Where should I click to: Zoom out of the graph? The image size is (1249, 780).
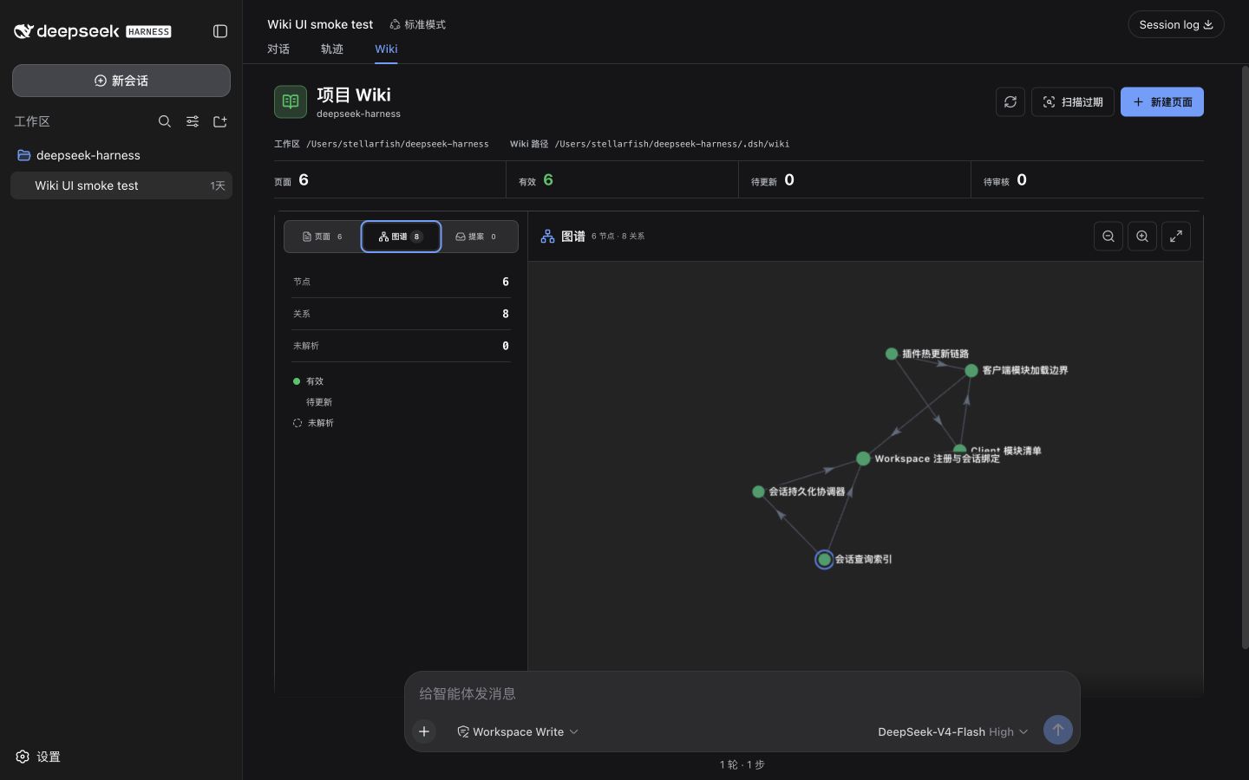pos(1108,237)
